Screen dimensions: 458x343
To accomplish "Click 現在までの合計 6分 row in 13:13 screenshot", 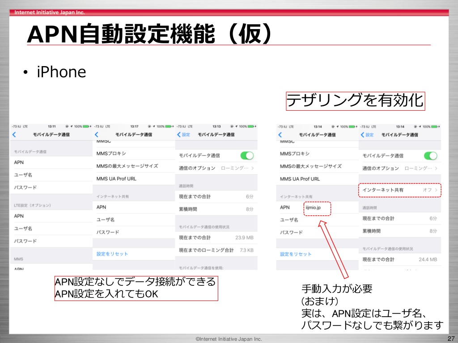I will 216,197.
